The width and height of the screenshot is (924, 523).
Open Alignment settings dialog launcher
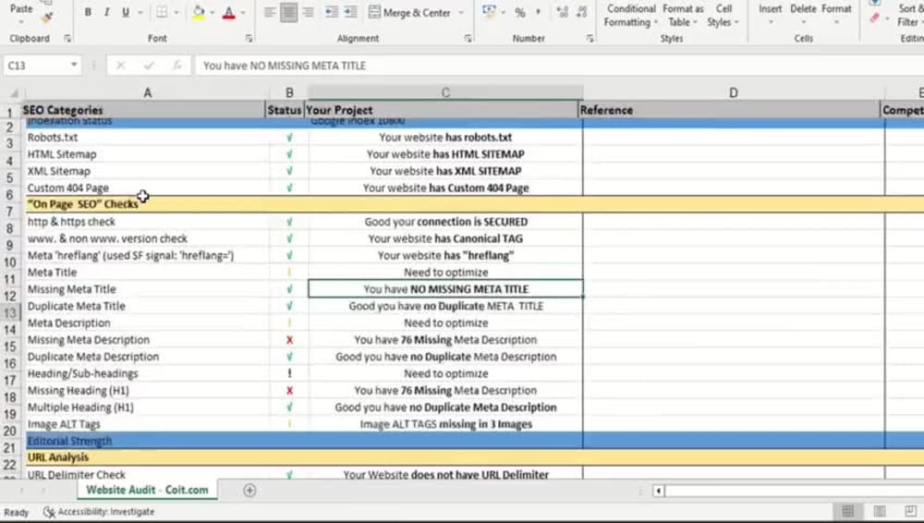[x=468, y=38]
